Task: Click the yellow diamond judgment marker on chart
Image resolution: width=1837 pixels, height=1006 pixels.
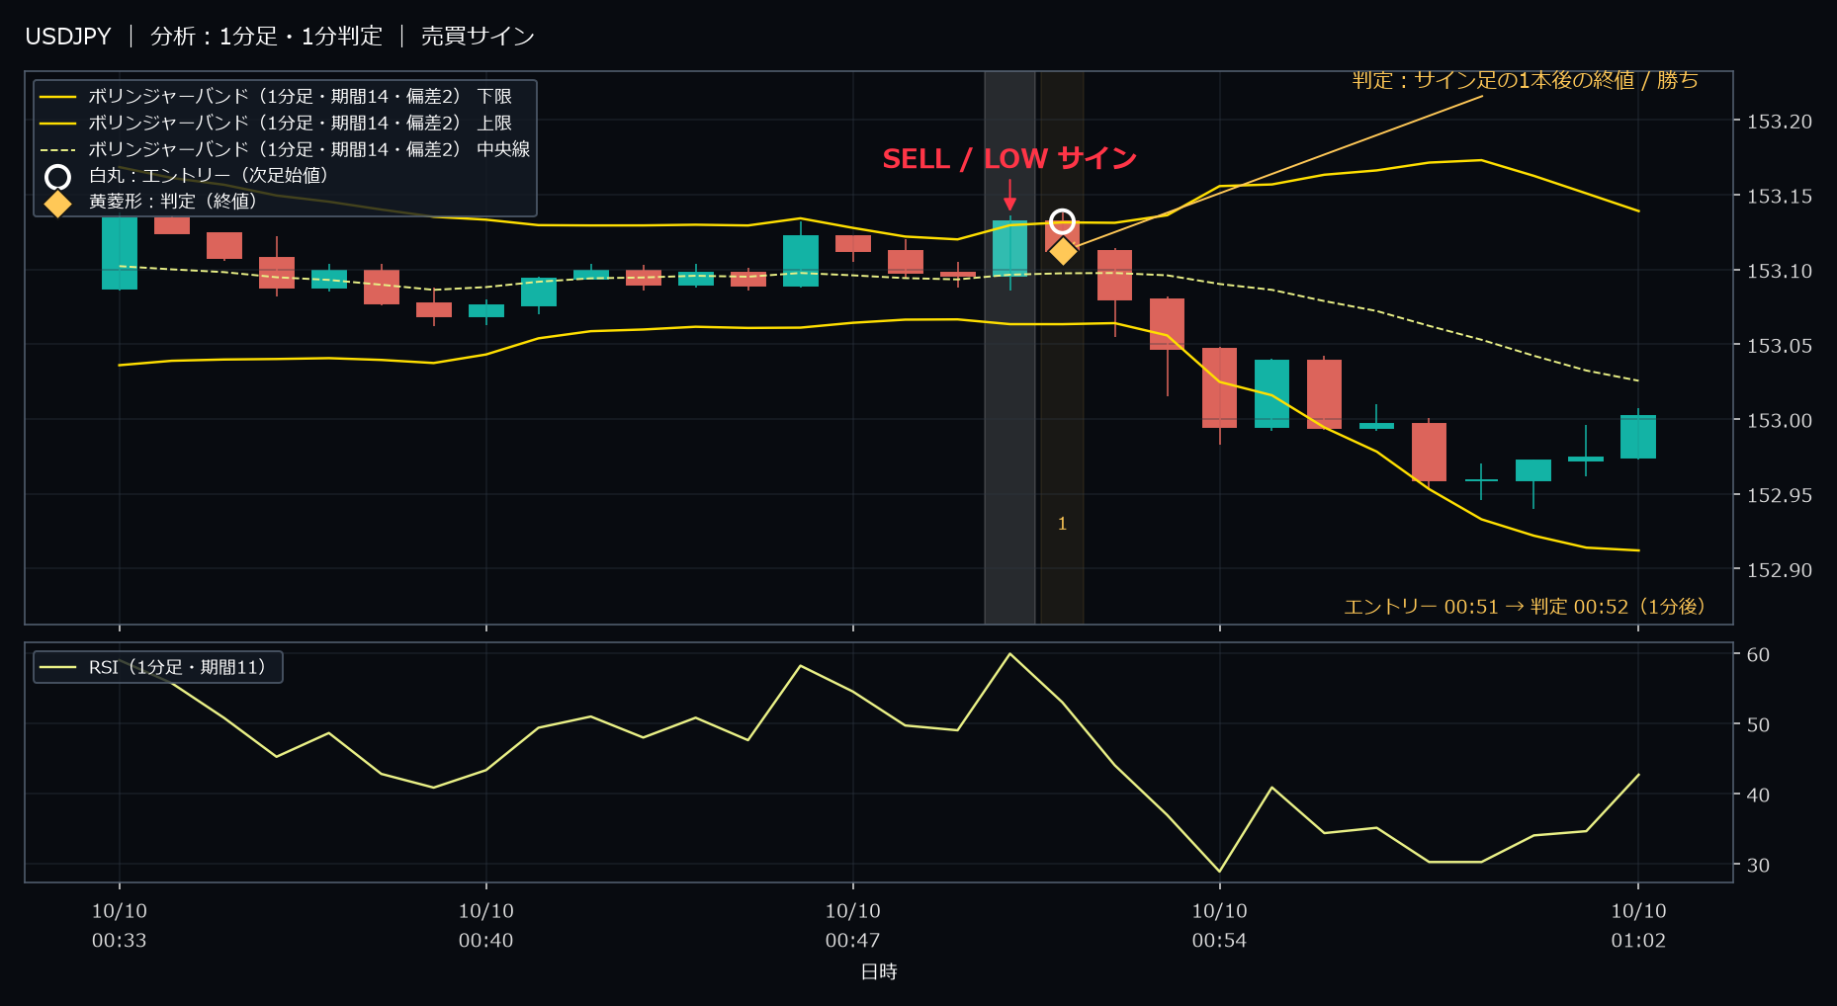Action: click(x=1063, y=251)
